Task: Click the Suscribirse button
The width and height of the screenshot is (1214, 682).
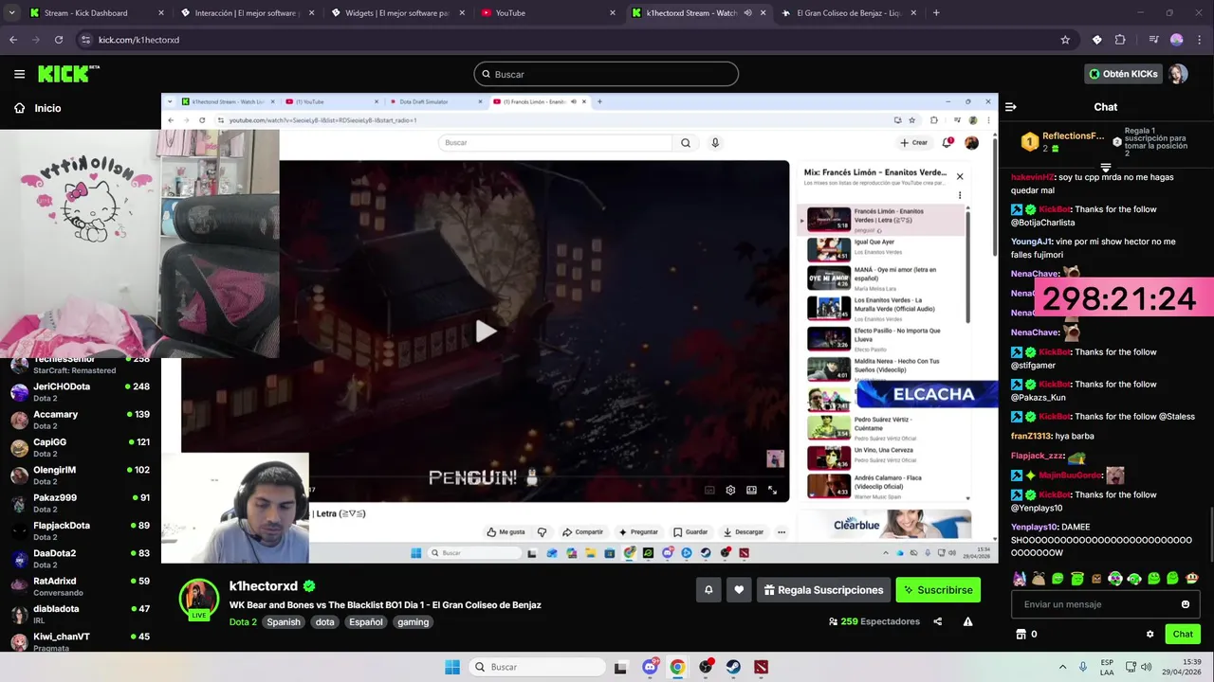Action: coord(938,589)
